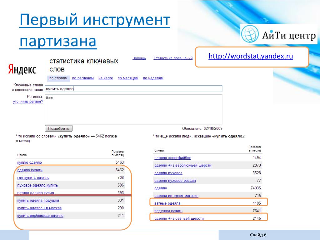
Task: Open the куплю одеяло keyword link
Action: point(30,162)
